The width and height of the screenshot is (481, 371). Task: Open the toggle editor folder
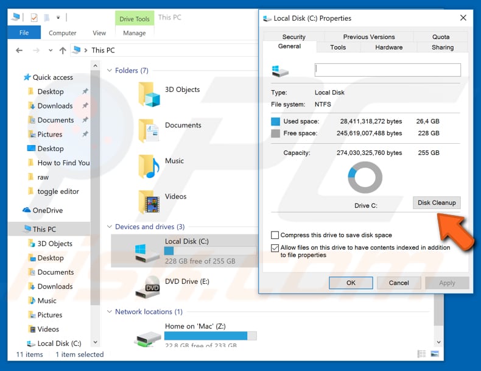[58, 191]
